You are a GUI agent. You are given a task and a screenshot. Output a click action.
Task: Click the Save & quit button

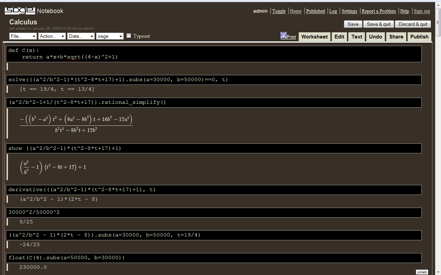click(379, 24)
